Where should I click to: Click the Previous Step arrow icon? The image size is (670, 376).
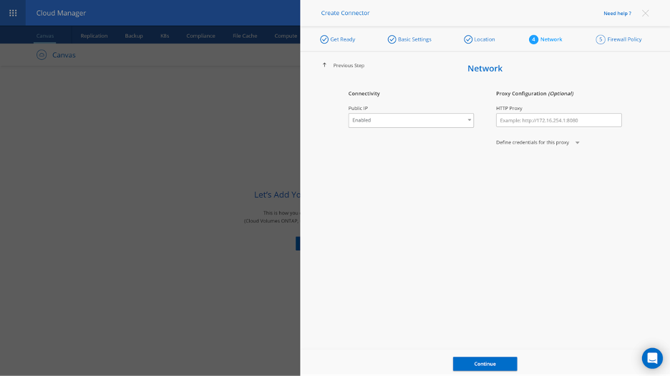pyautogui.click(x=324, y=65)
